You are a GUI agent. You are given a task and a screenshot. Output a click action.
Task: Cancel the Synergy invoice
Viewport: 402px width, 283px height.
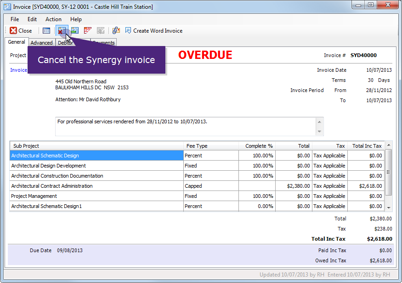coord(62,30)
